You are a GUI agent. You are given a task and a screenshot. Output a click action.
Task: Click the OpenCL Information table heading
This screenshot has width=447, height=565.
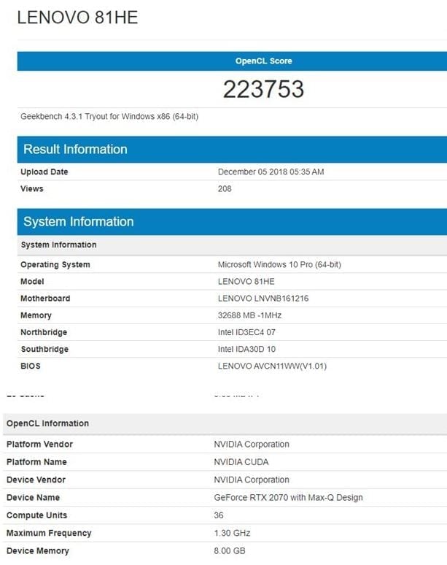point(47,423)
